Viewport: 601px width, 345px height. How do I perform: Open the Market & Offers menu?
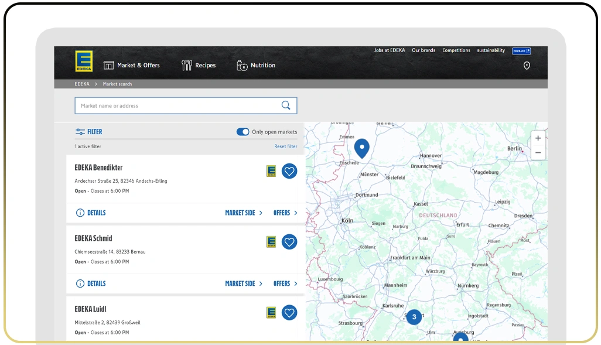132,66
